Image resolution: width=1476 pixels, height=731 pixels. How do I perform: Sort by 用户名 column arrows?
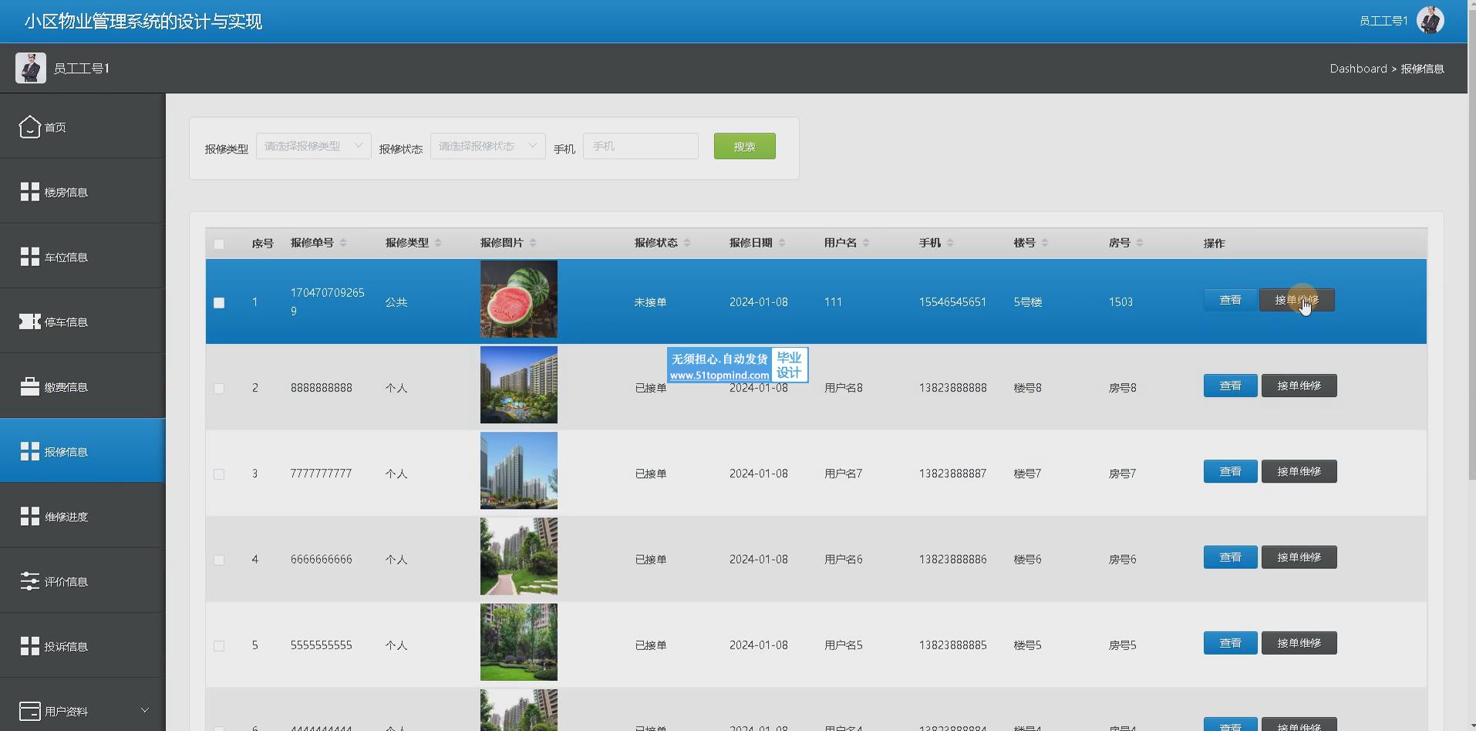(866, 243)
